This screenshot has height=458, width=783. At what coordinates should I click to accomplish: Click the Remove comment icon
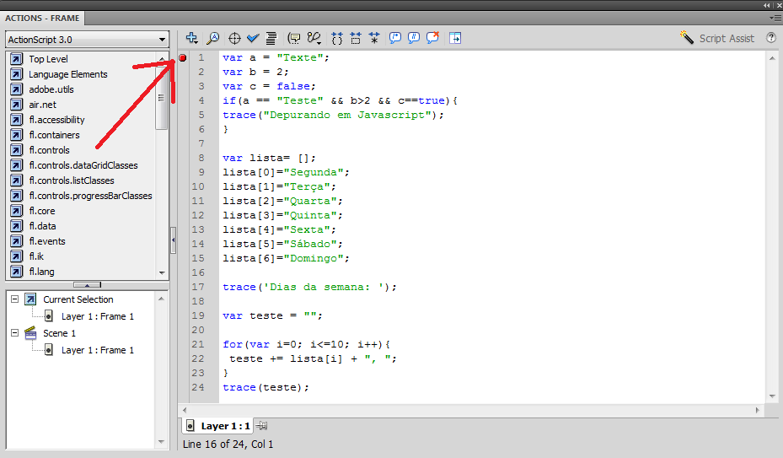pos(433,38)
